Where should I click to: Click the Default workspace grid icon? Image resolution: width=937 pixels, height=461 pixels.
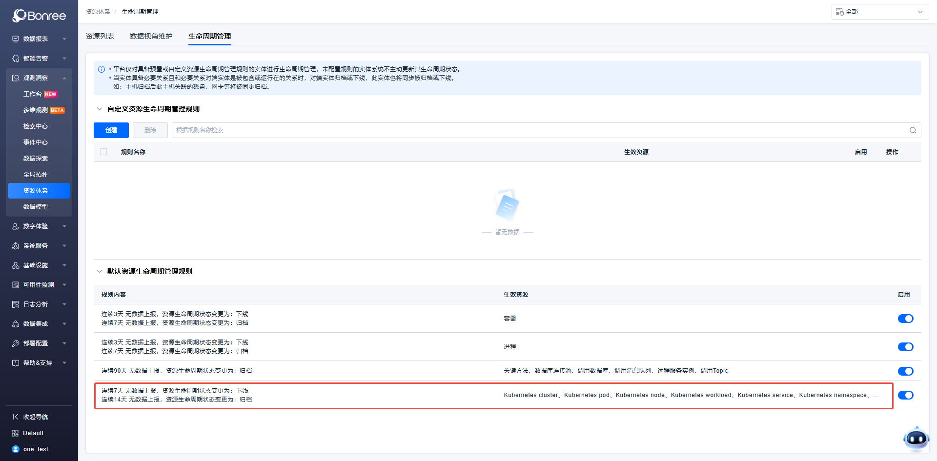pyautogui.click(x=15, y=433)
